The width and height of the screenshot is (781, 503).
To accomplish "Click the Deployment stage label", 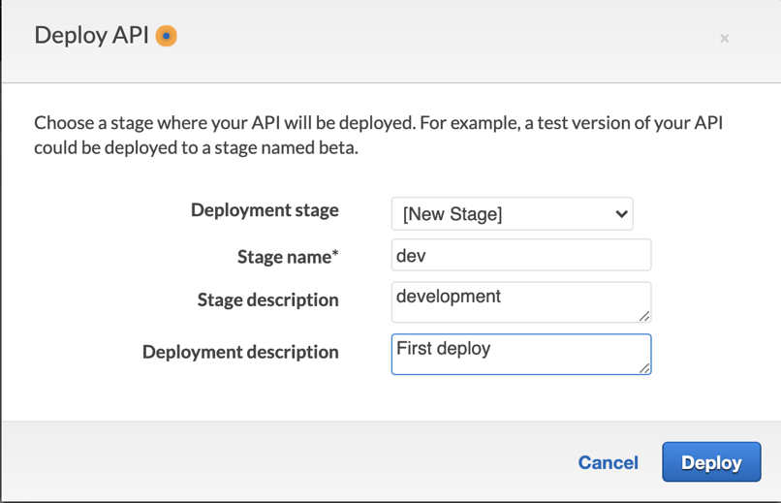I will [265, 210].
